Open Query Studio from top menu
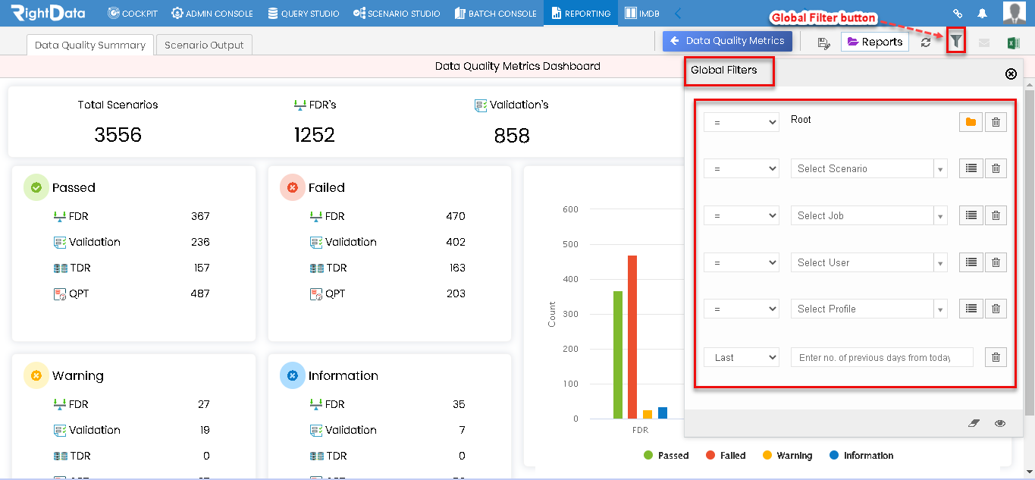 (303, 13)
